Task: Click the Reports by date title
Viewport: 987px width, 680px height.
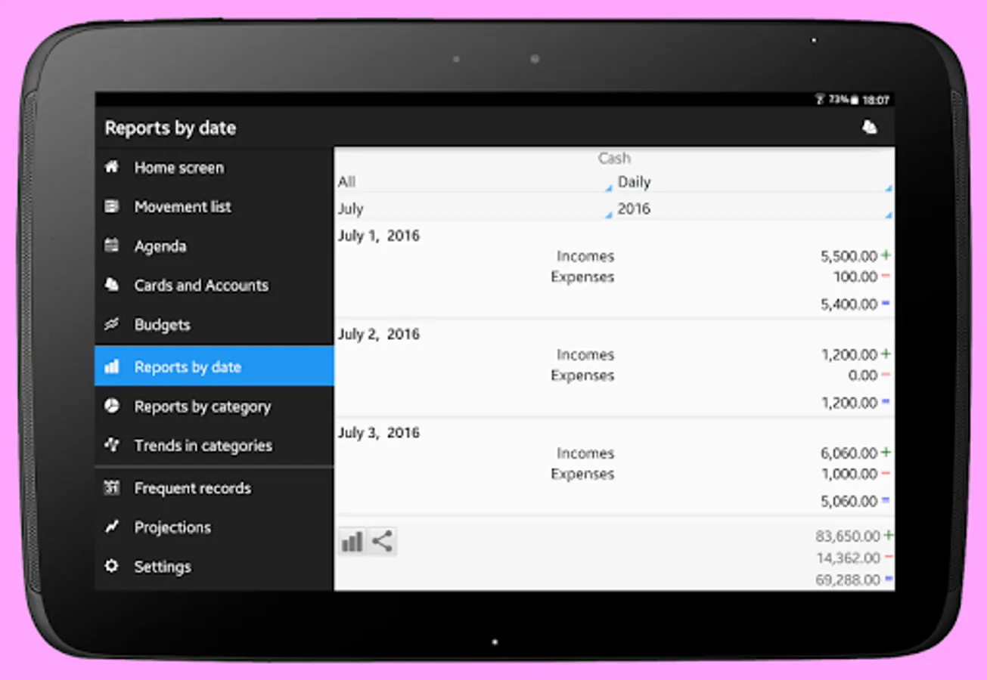Action: [170, 128]
